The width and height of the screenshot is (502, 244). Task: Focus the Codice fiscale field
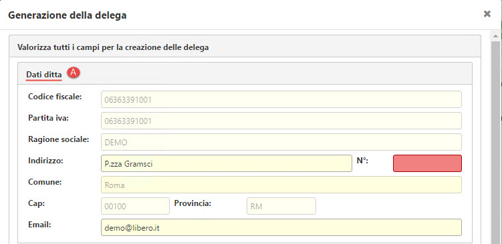pyautogui.click(x=281, y=99)
